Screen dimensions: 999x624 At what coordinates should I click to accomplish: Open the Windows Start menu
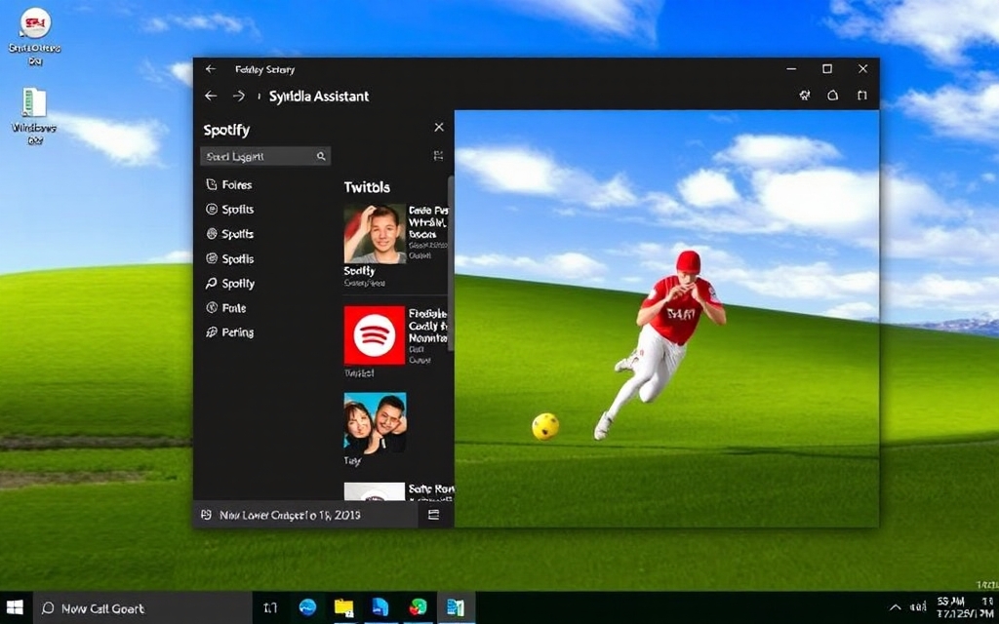click(x=14, y=607)
